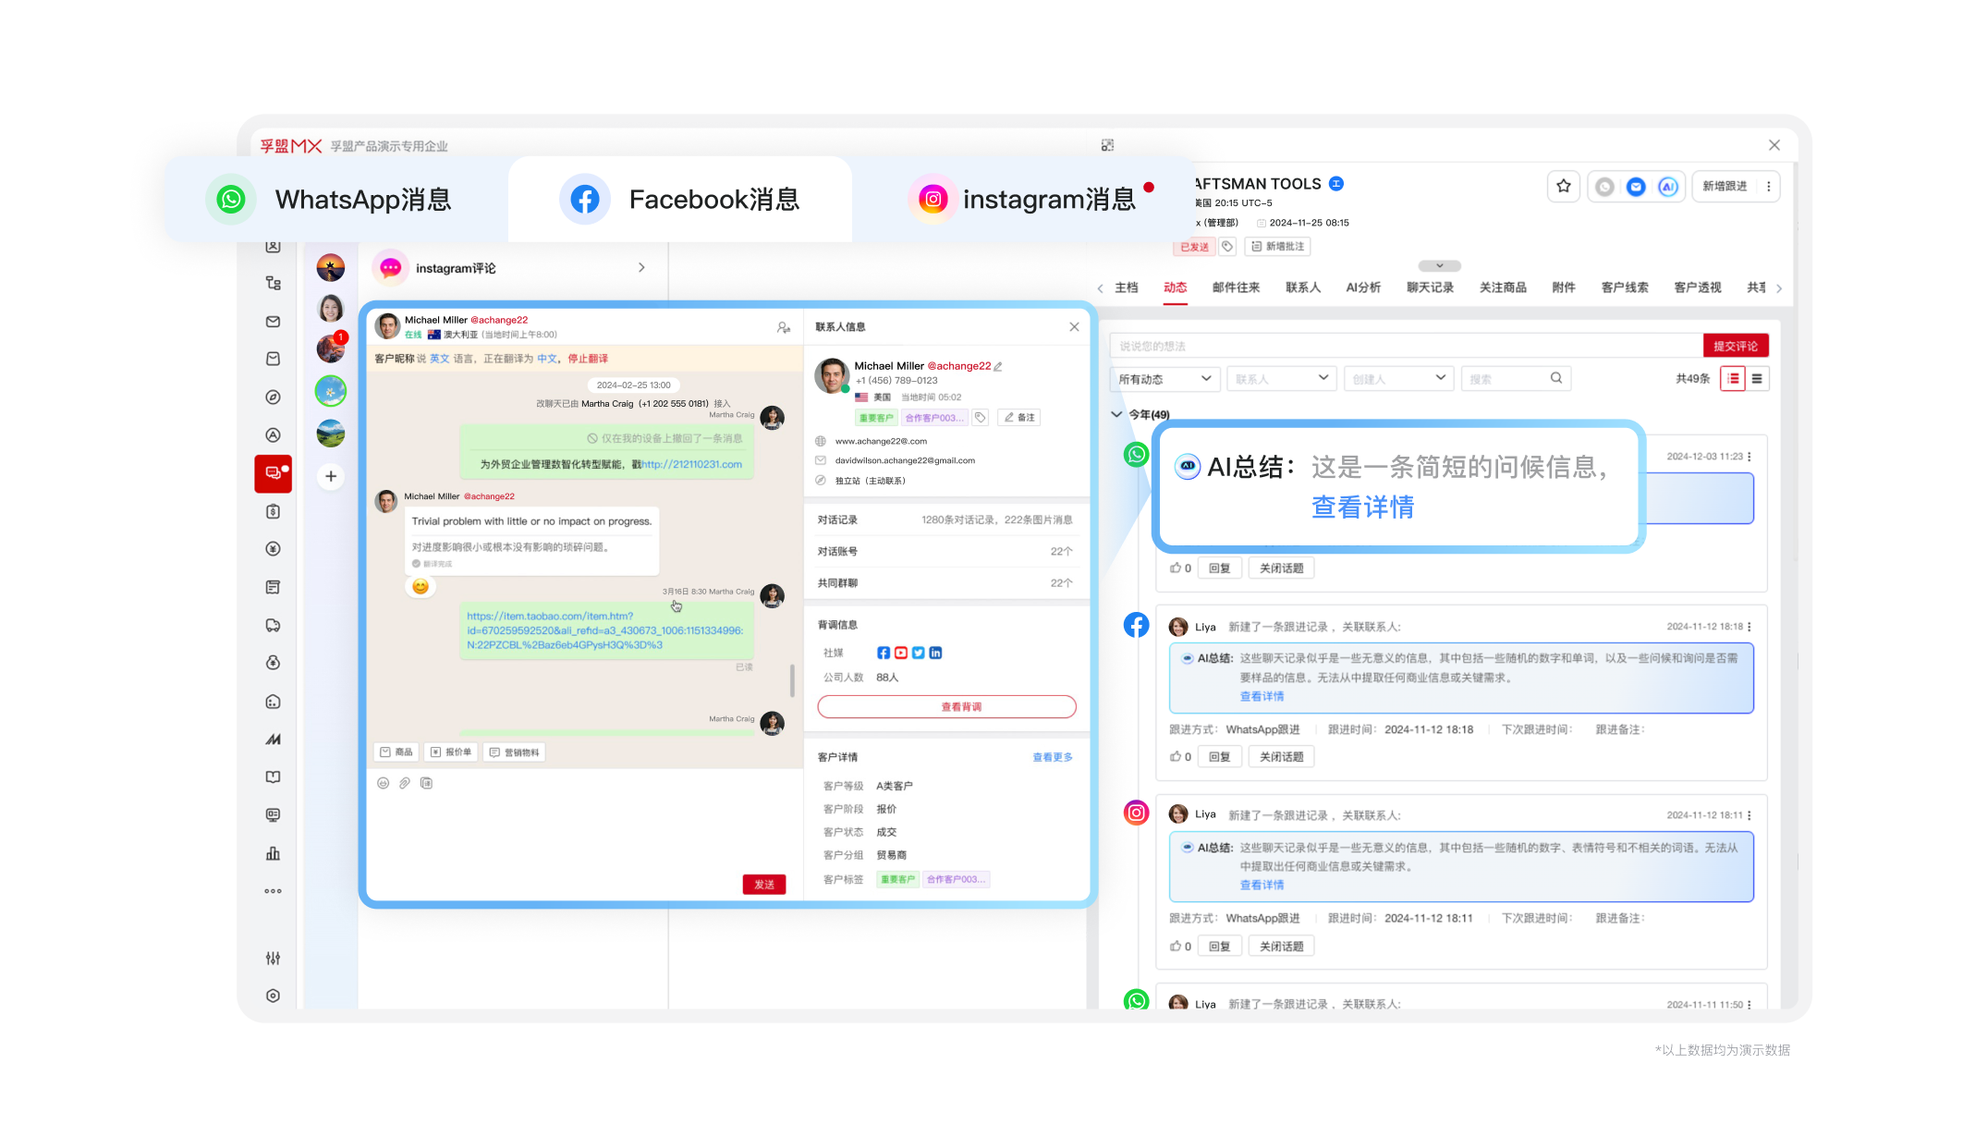Click the attachment paperclip icon
The height and width of the screenshot is (1137, 1963).
(405, 783)
